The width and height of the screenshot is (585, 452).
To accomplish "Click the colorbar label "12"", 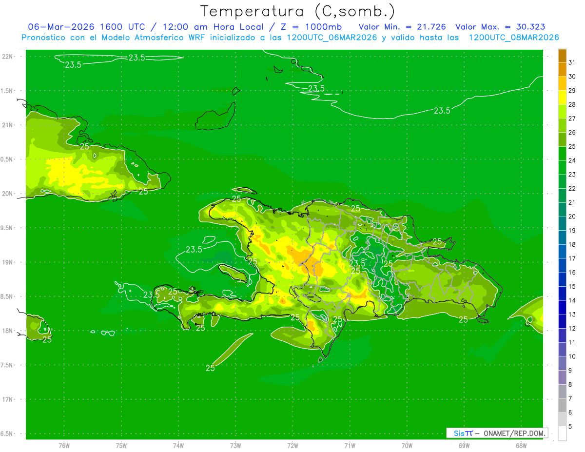I will [x=572, y=328].
